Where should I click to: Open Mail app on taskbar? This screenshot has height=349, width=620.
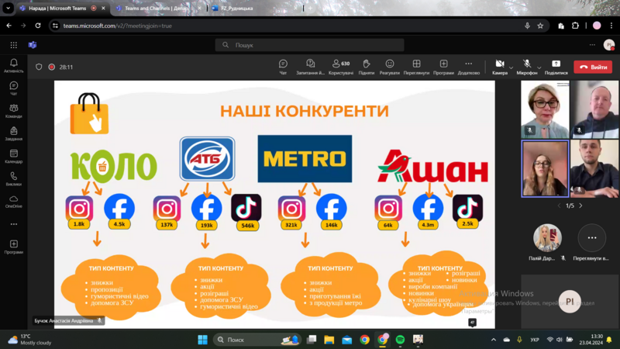pyautogui.click(x=346, y=340)
